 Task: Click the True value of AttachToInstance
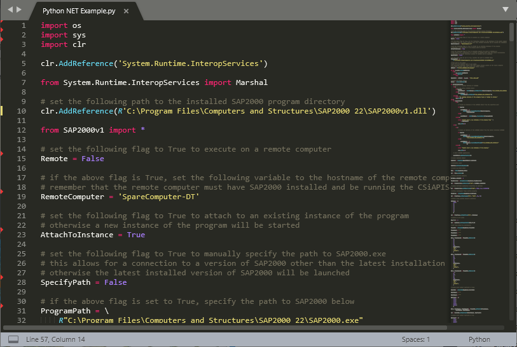tap(135, 235)
